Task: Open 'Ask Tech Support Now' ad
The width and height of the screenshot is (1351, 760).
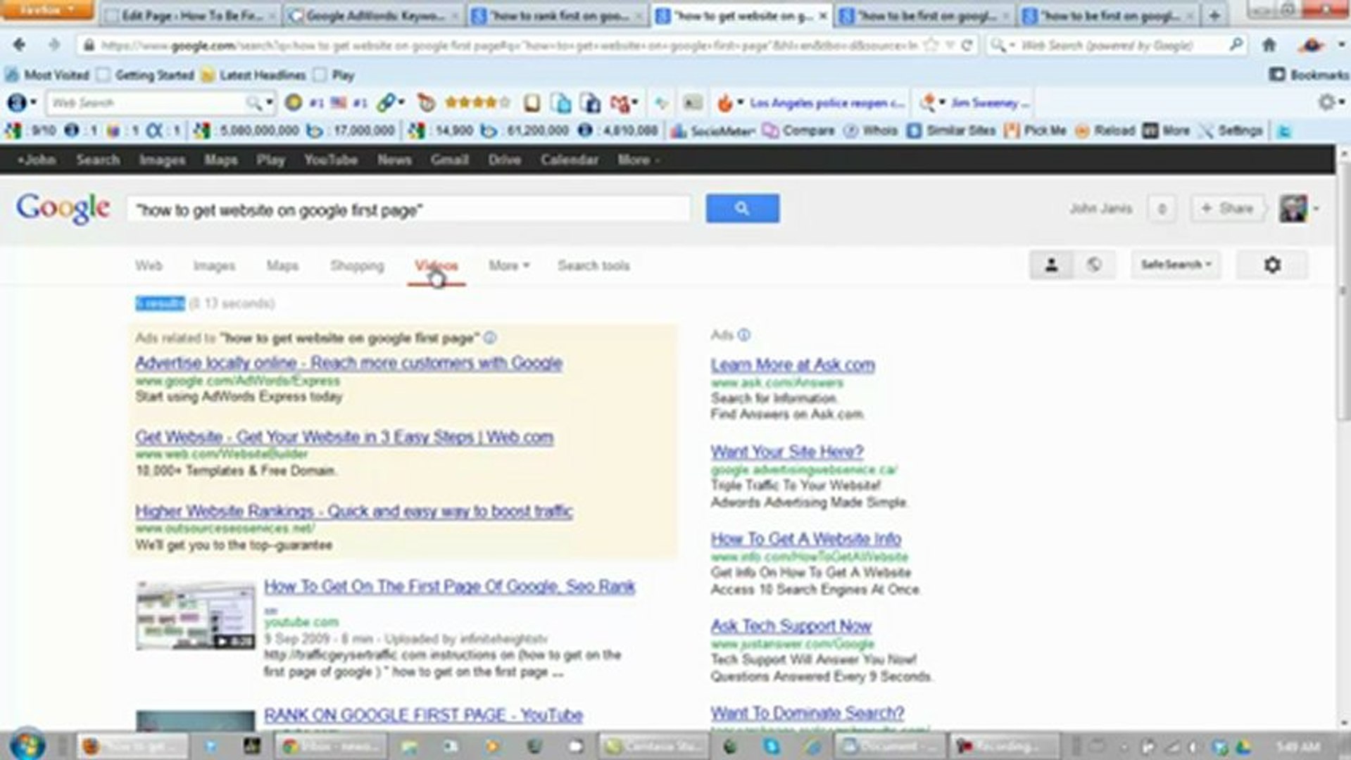Action: [791, 626]
